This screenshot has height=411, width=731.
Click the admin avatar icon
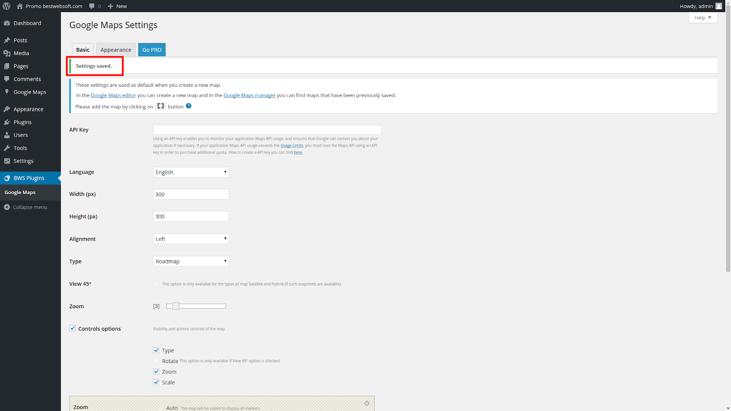(x=719, y=6)
